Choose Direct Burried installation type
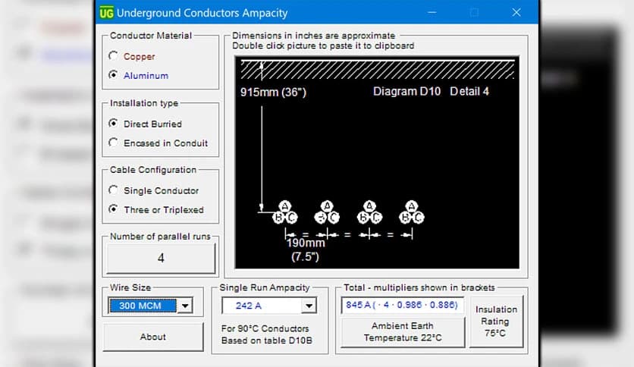634x367 pixels. [114, 124]
